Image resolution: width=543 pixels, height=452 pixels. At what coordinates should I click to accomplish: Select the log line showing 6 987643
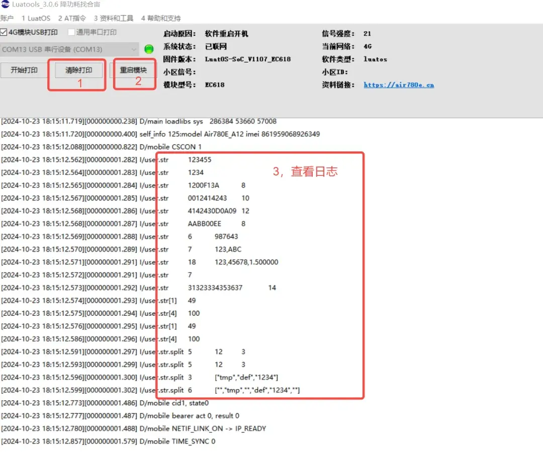tap(120, 237)
